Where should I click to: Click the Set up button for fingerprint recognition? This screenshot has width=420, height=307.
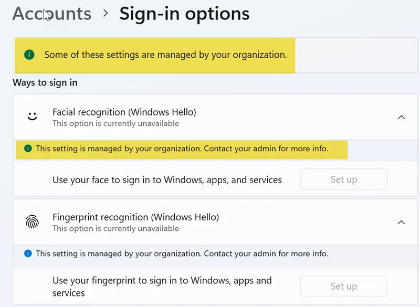pos(343,285)
